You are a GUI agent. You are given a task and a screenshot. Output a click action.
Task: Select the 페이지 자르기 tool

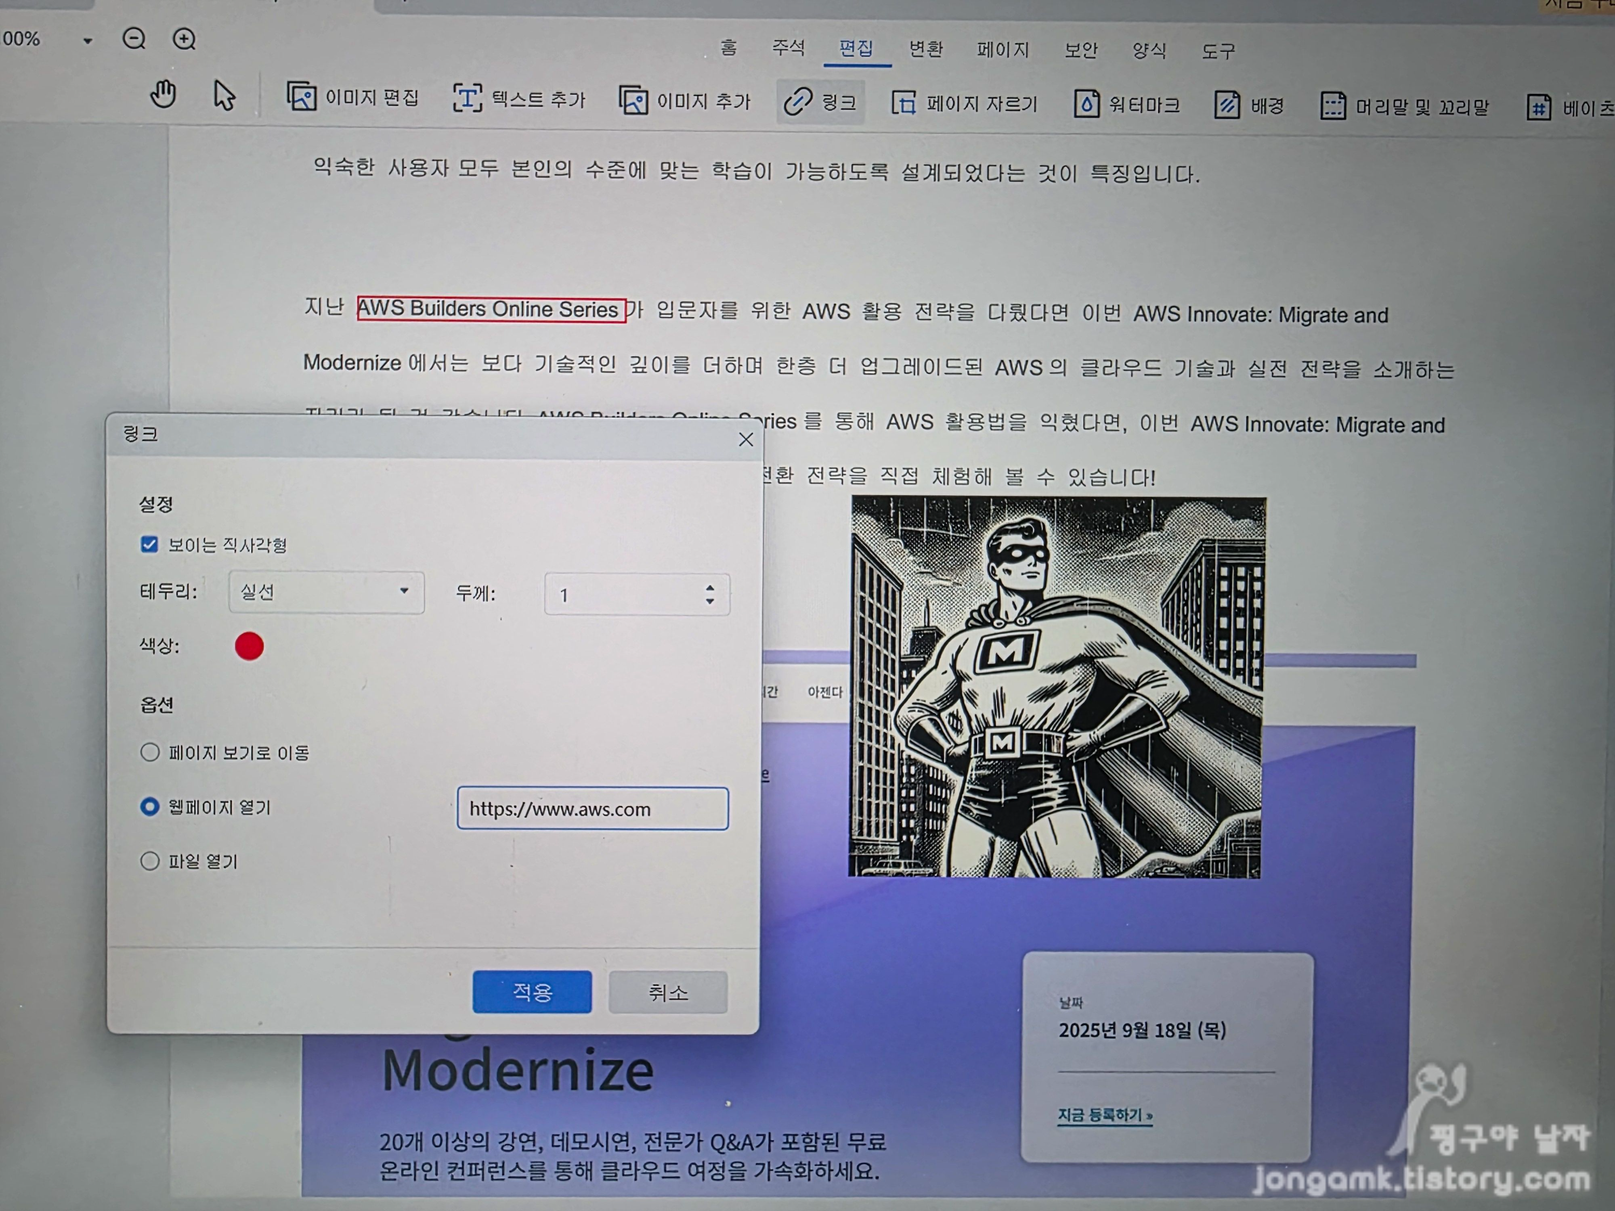964,104
